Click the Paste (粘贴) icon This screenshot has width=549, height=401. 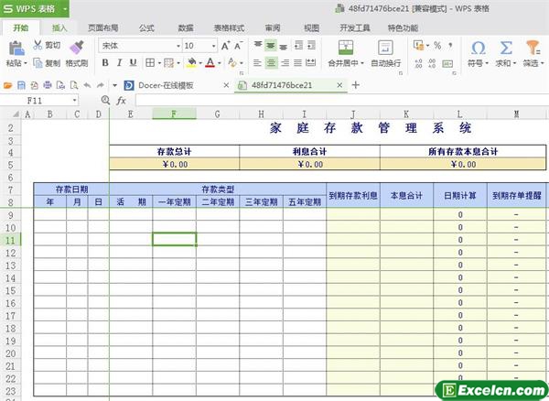click(x=14, y=48)
